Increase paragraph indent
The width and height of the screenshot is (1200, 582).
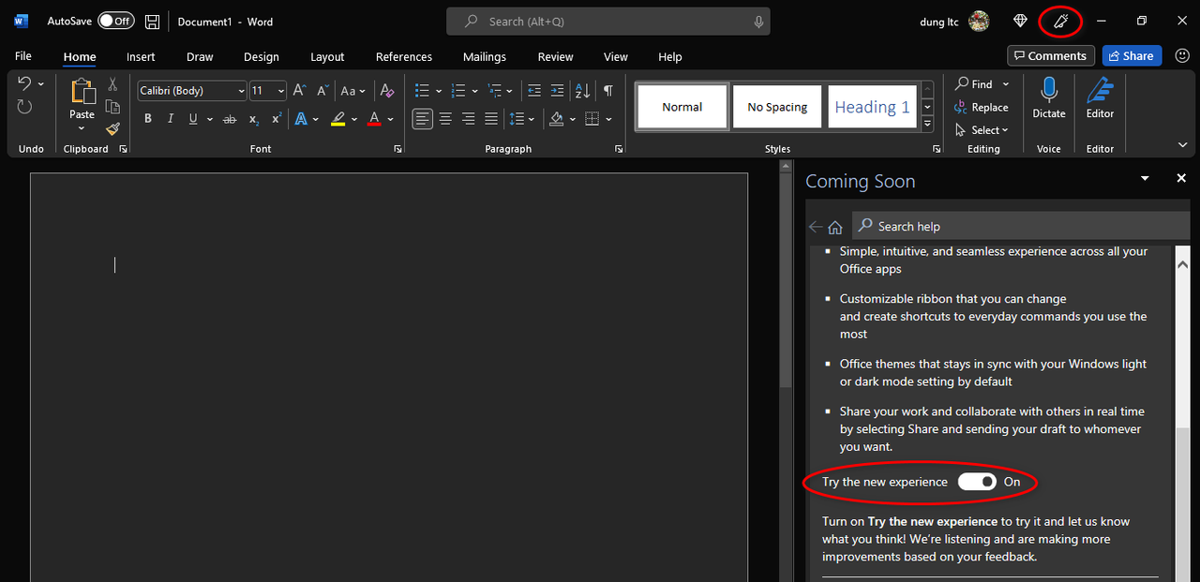(557, 91)
